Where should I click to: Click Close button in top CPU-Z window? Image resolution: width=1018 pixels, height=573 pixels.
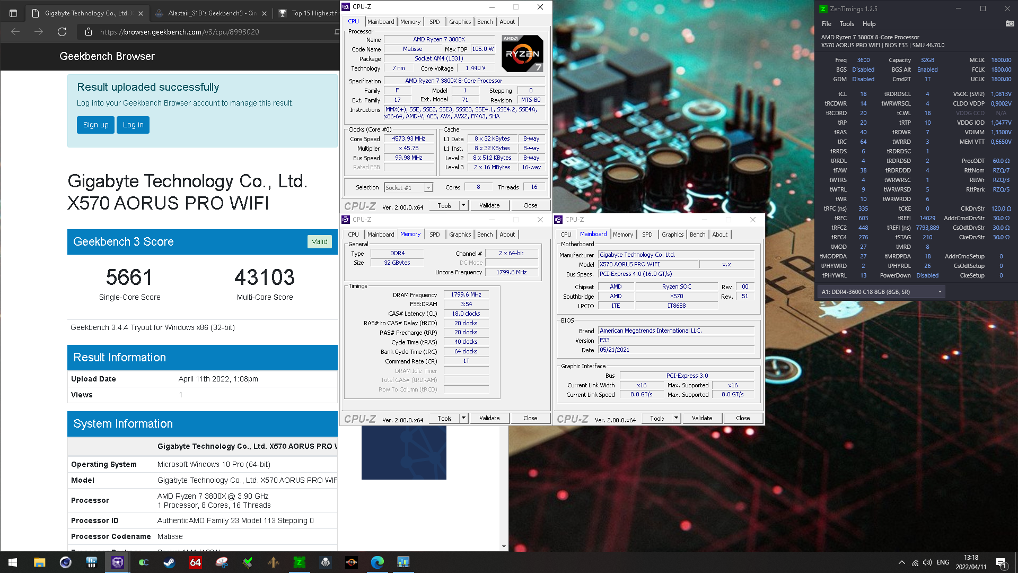(530, 205)
